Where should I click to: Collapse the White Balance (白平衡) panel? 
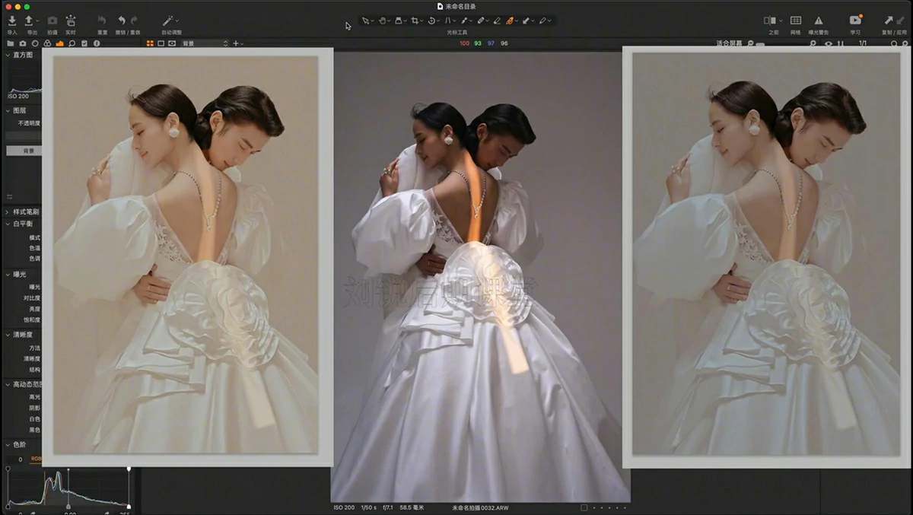[8, 224]
